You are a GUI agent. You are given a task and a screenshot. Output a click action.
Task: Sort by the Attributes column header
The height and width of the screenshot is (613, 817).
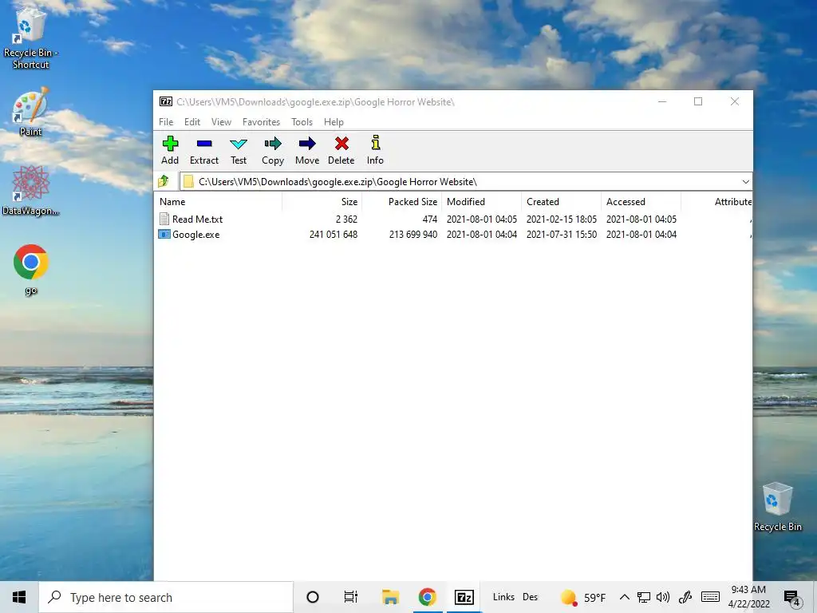point(717,202)
